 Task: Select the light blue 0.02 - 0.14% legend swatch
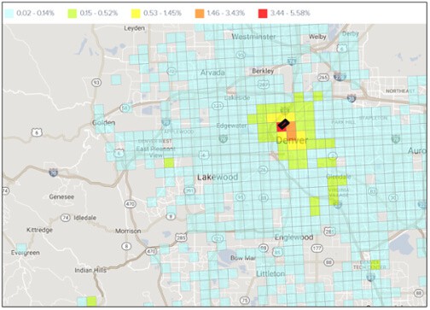click(x=9, y=14)
